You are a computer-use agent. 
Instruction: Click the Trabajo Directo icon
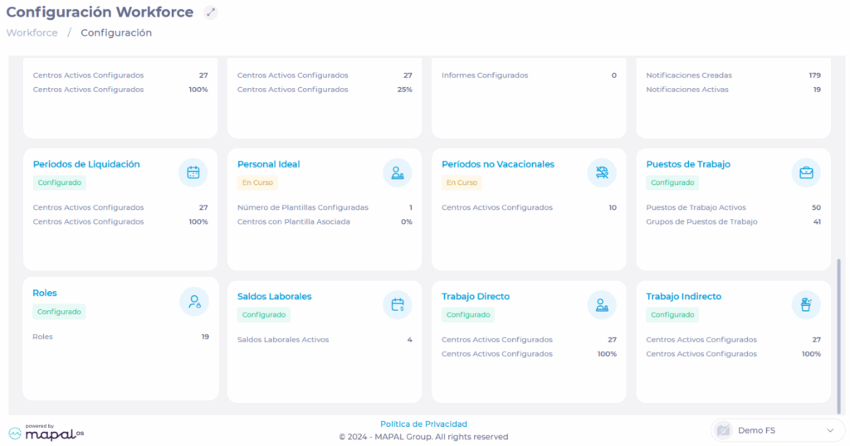click(x=602, y=305)
